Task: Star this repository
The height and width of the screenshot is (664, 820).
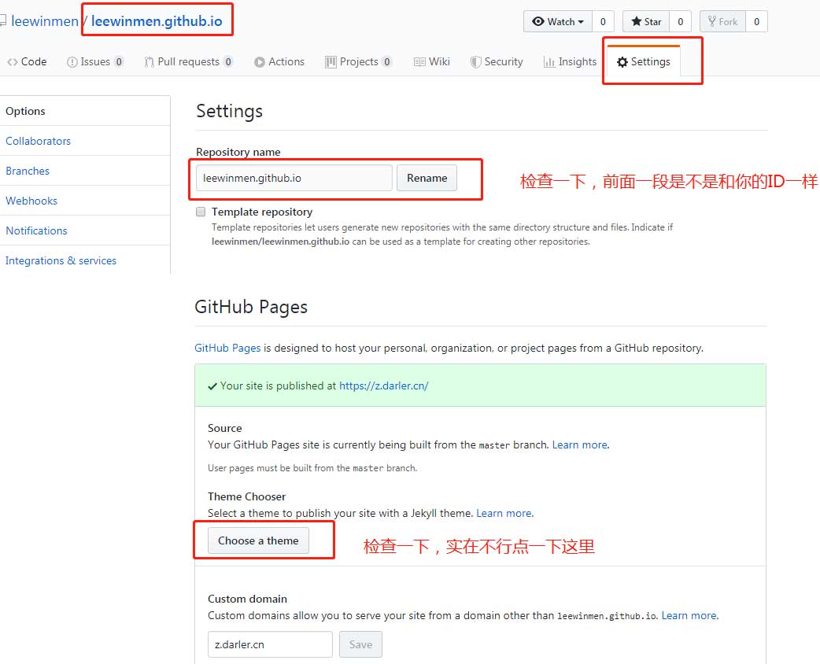Action: [x=646, y=21]
